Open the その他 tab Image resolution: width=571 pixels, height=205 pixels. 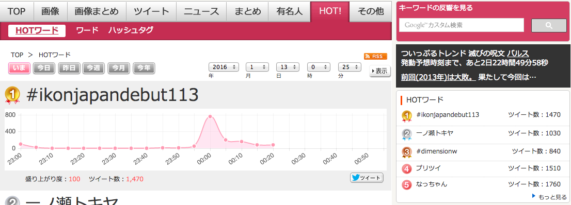point(370,11)
